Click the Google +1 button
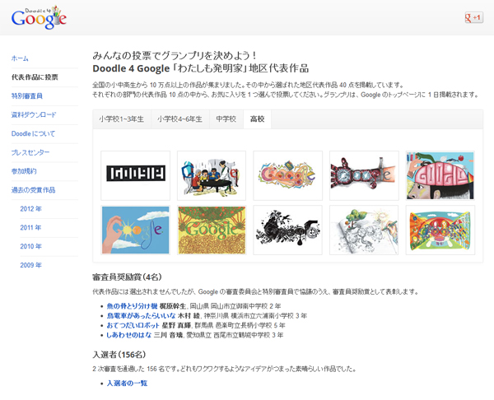 coord(473,17)
